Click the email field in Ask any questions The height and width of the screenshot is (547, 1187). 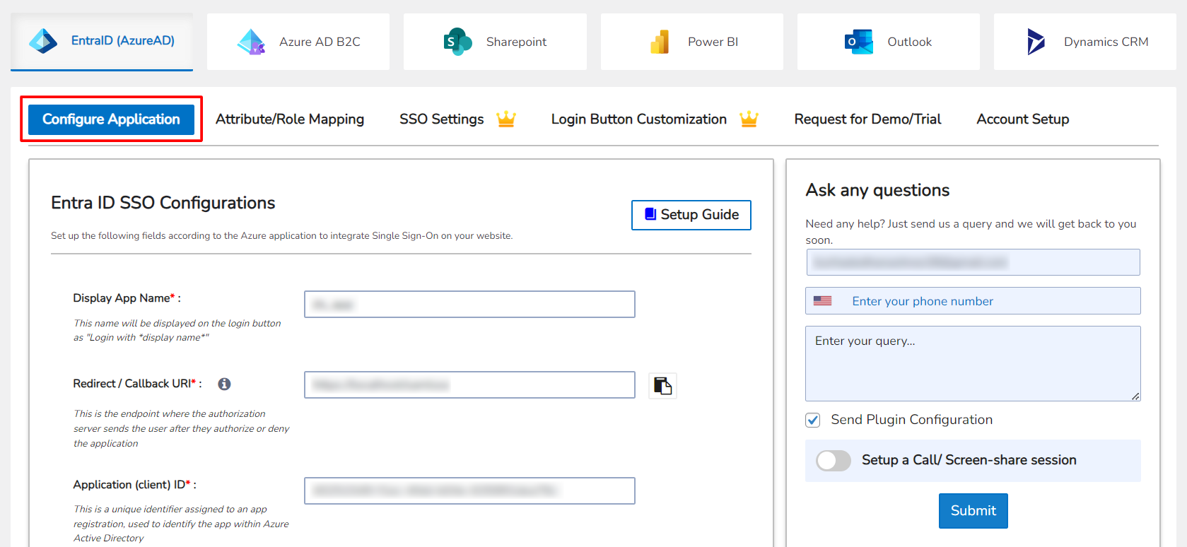973,262
